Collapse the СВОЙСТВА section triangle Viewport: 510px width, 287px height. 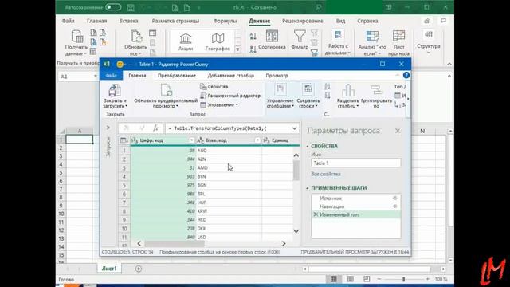tap(308, 146)
